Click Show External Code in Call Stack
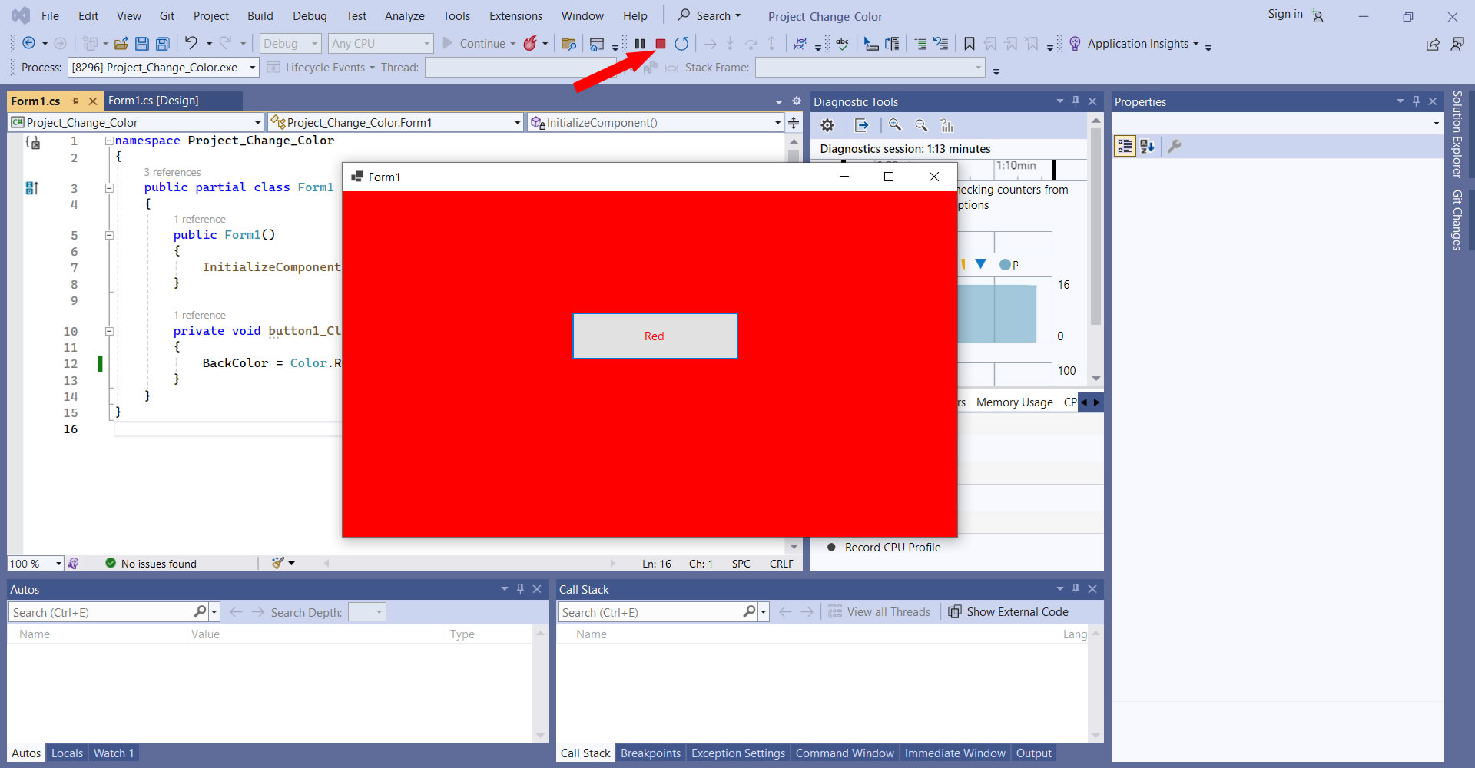Image resolution: width=1475 pixels, height=768 pixels. tap(1009, 612)
